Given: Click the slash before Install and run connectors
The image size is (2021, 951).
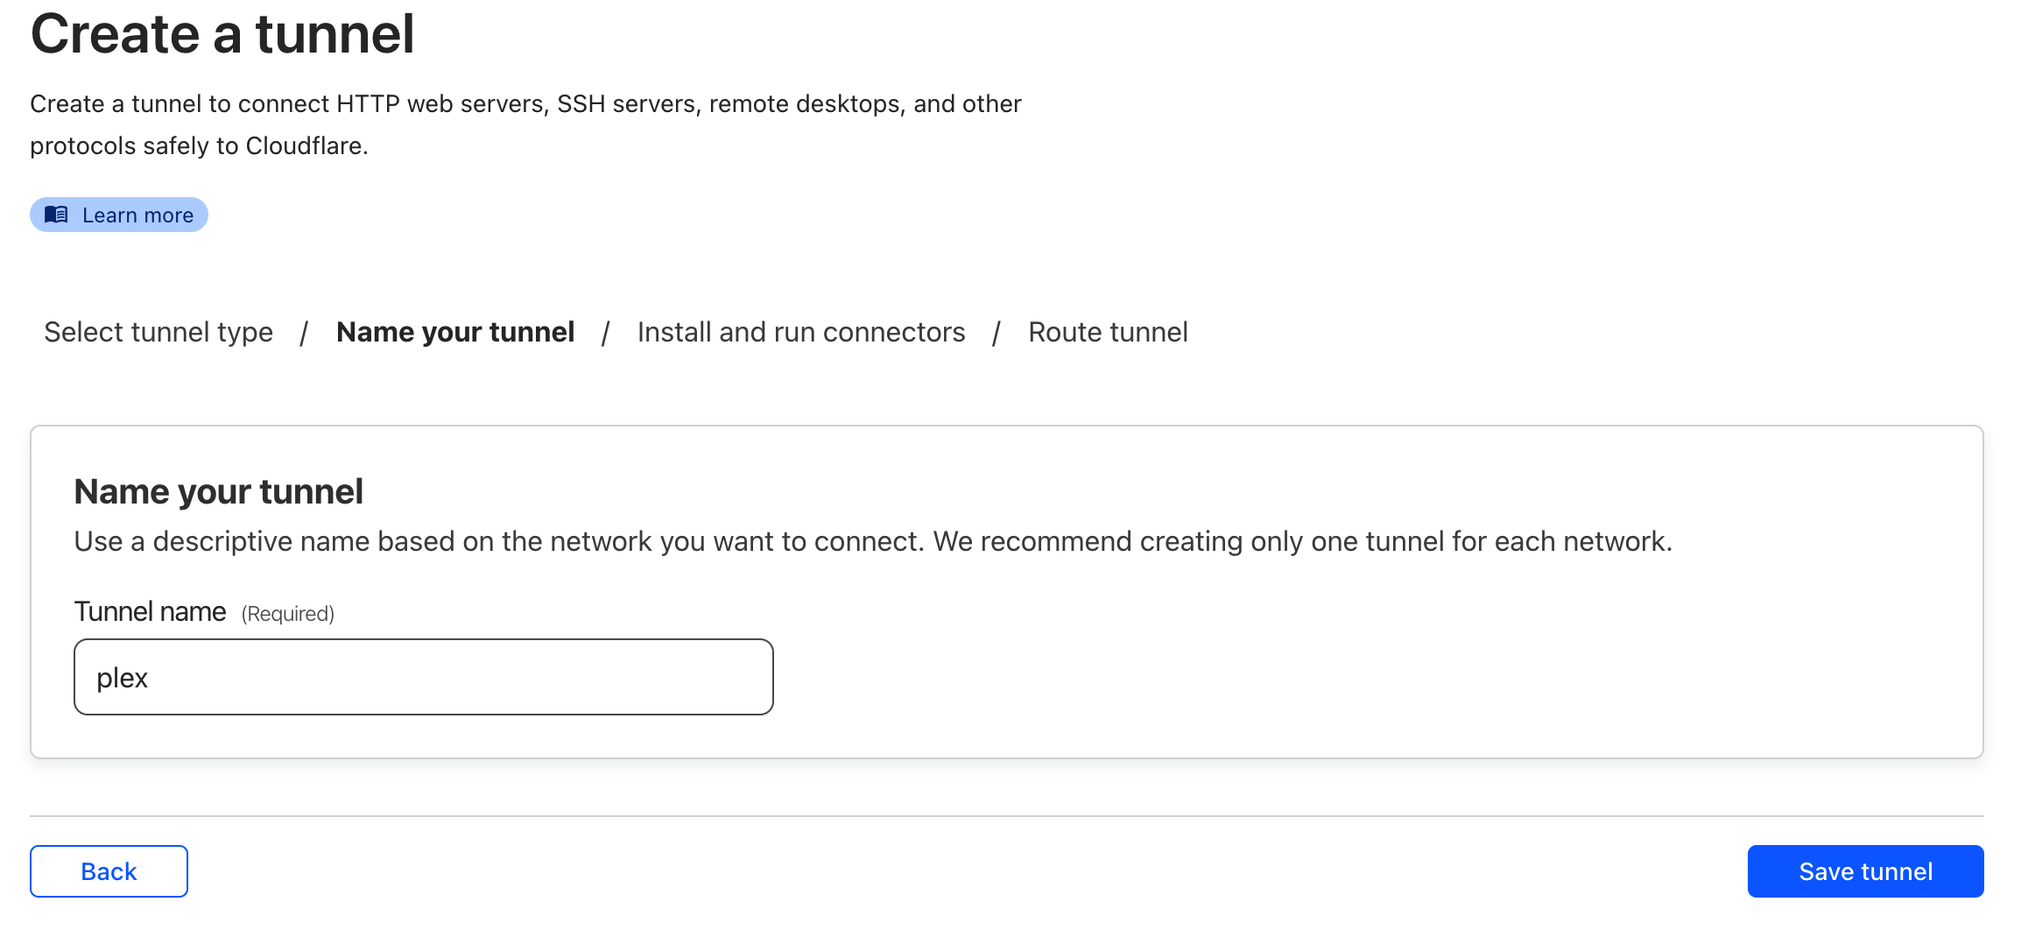Looking at the screenshot, I should (605, 333).
